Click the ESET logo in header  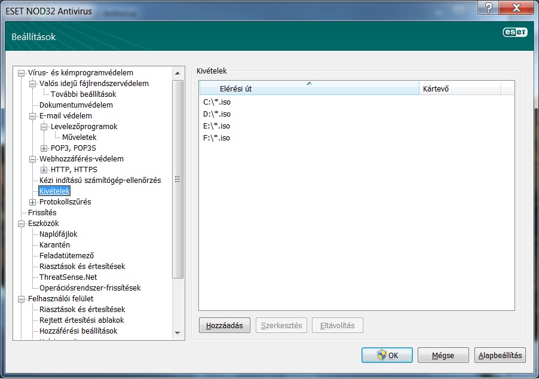(514, 33)
